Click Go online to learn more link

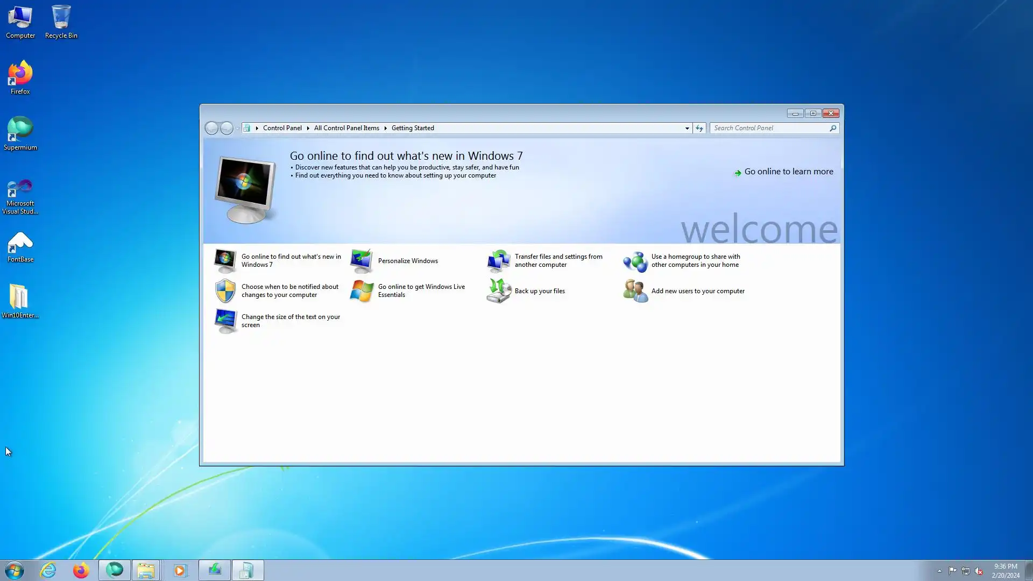788,172
